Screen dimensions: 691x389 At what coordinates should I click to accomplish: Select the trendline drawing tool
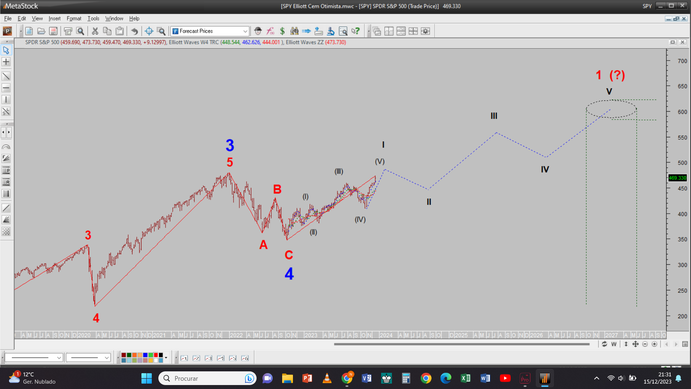[x=6, y=76]
